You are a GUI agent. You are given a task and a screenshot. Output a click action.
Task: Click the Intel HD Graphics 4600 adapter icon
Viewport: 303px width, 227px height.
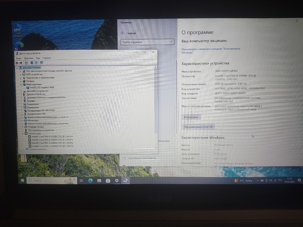pyautogui.click(x=28, y=87)
